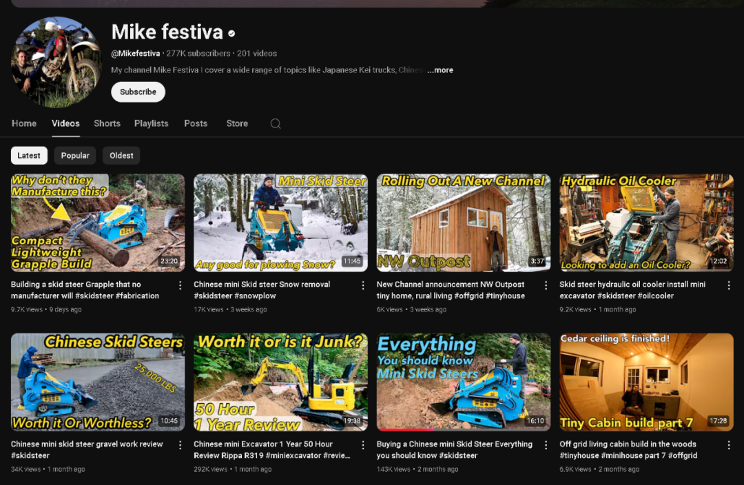Click the 19:38 duration badge on excavator thumbnail
744x485 pixels.
click(351, 421)
